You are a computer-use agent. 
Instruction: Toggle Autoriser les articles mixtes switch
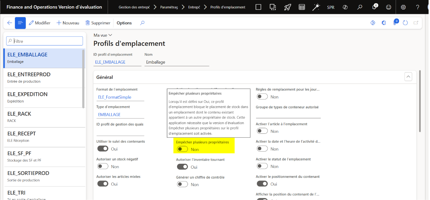(103, 184)
